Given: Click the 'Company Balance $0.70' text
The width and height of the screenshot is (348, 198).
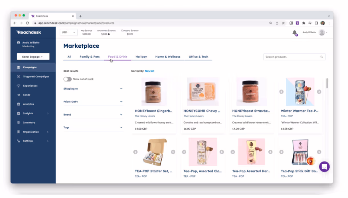Looking at the screenshot, I should (130, 32).
